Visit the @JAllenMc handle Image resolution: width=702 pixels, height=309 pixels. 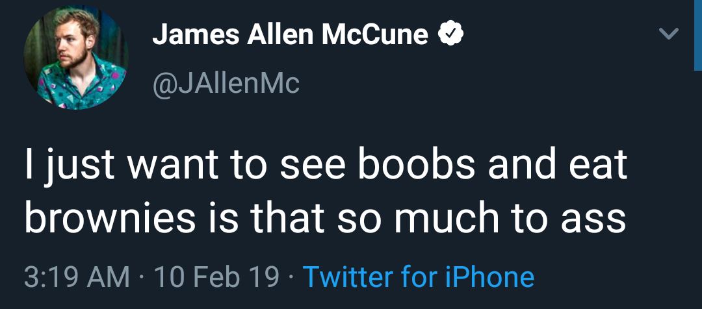click(226, 84)
